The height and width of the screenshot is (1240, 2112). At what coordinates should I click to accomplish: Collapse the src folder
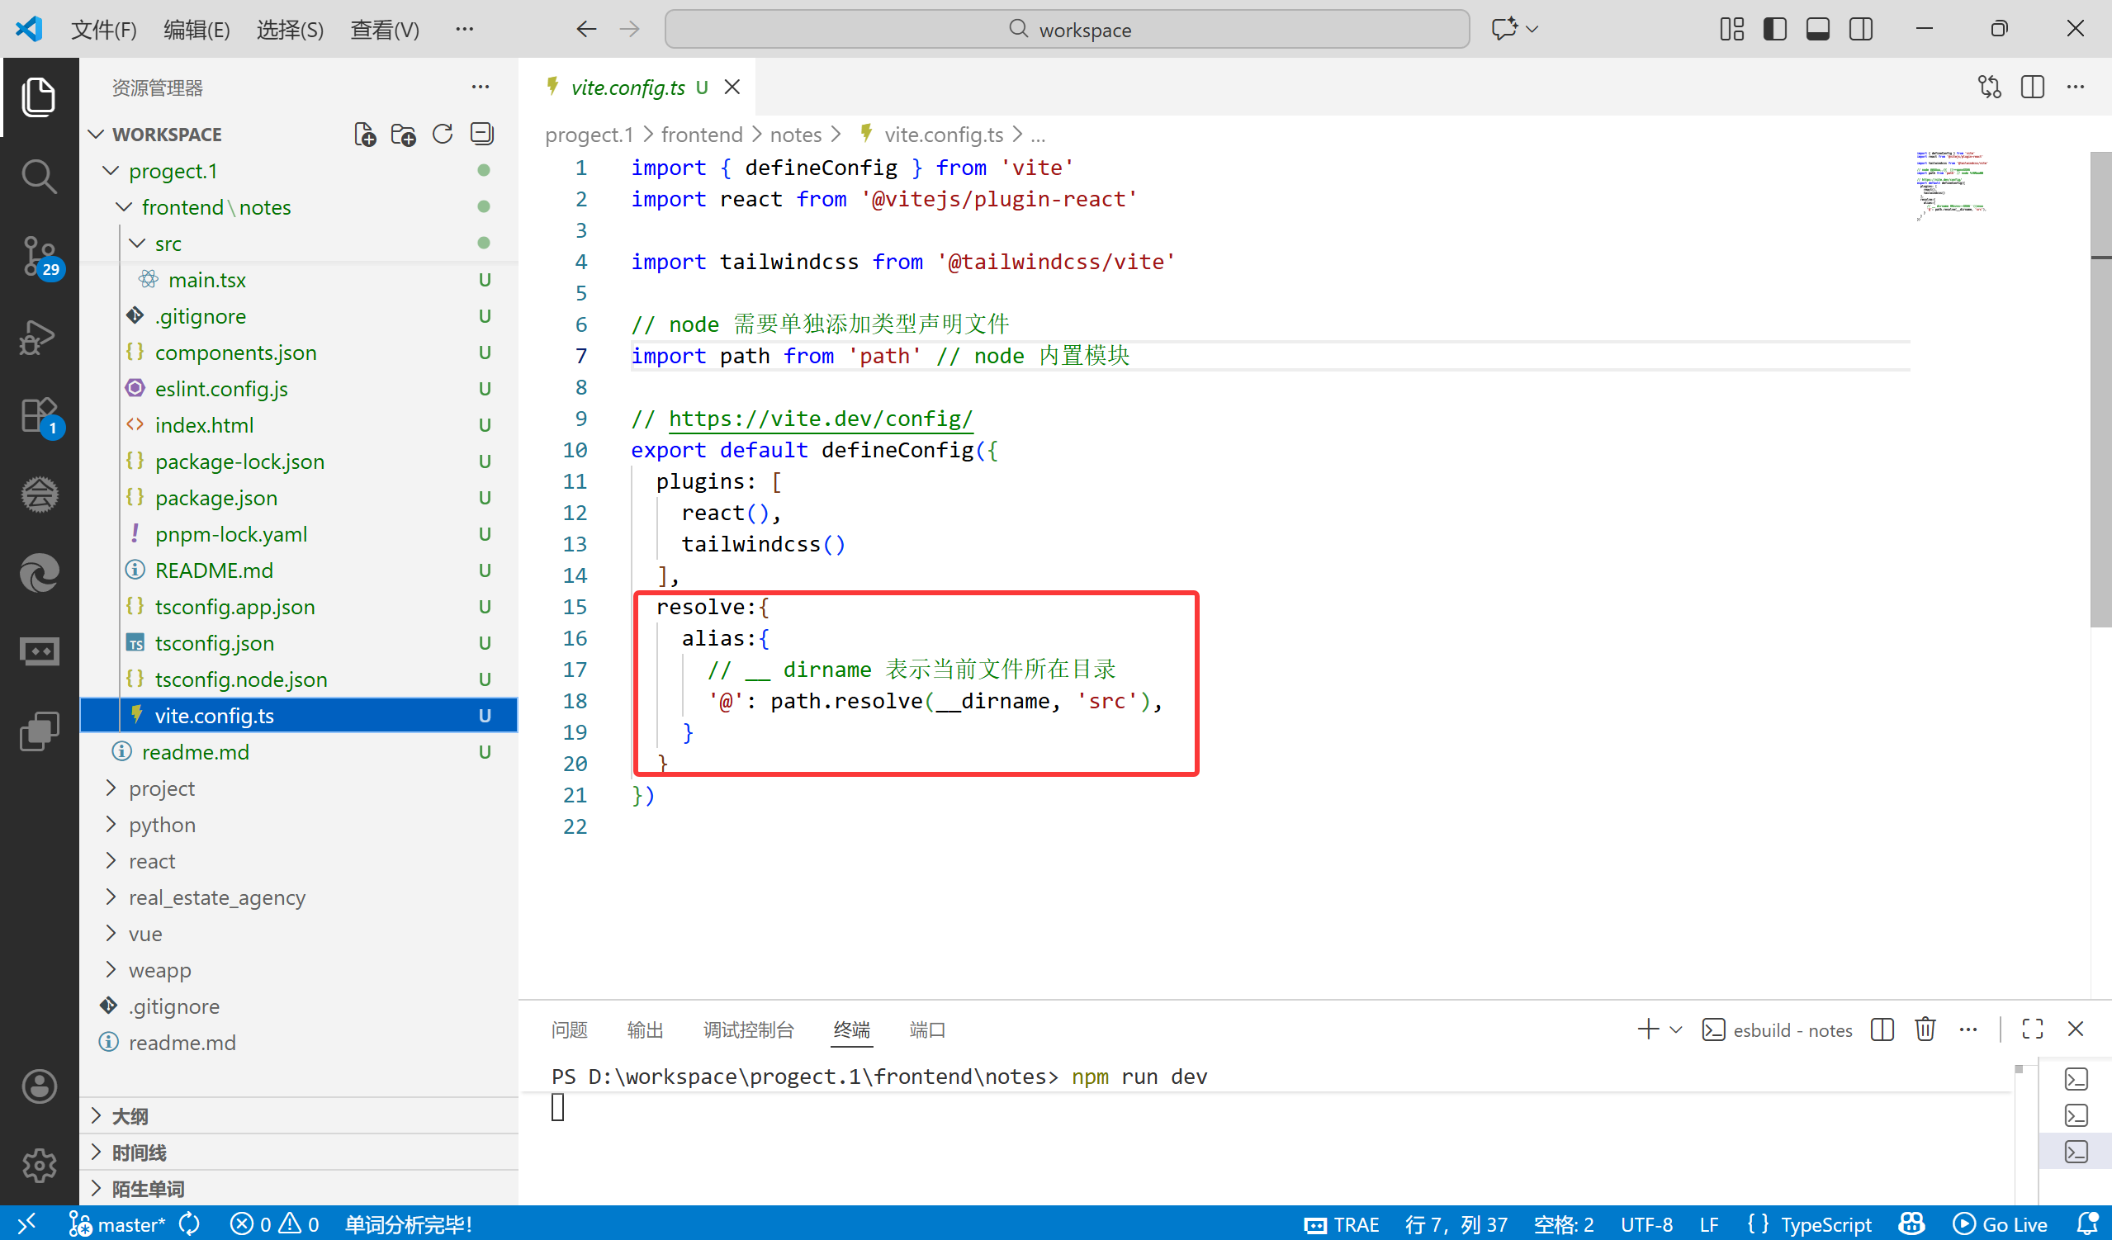click(x=168, y=243)
